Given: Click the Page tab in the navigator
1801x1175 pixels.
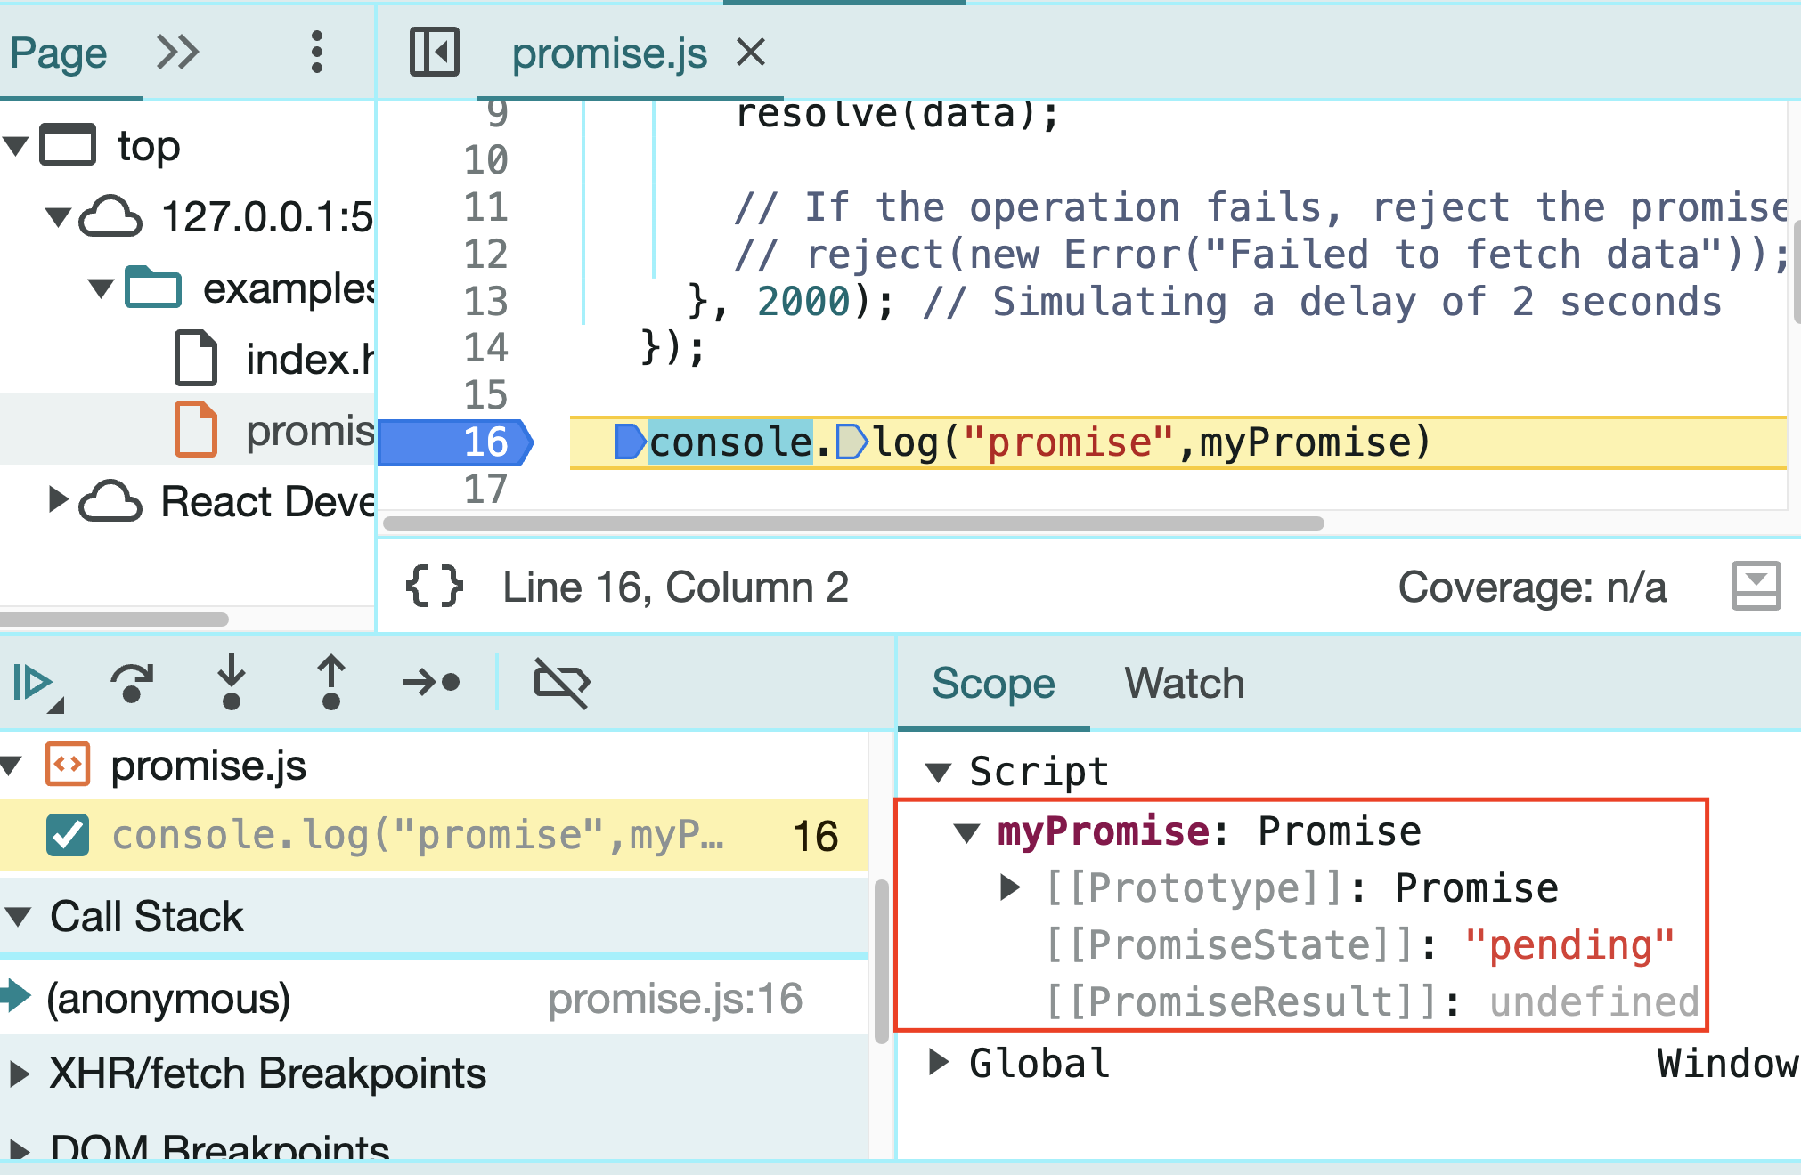Looking at the screenshot, I should [60, 53].
